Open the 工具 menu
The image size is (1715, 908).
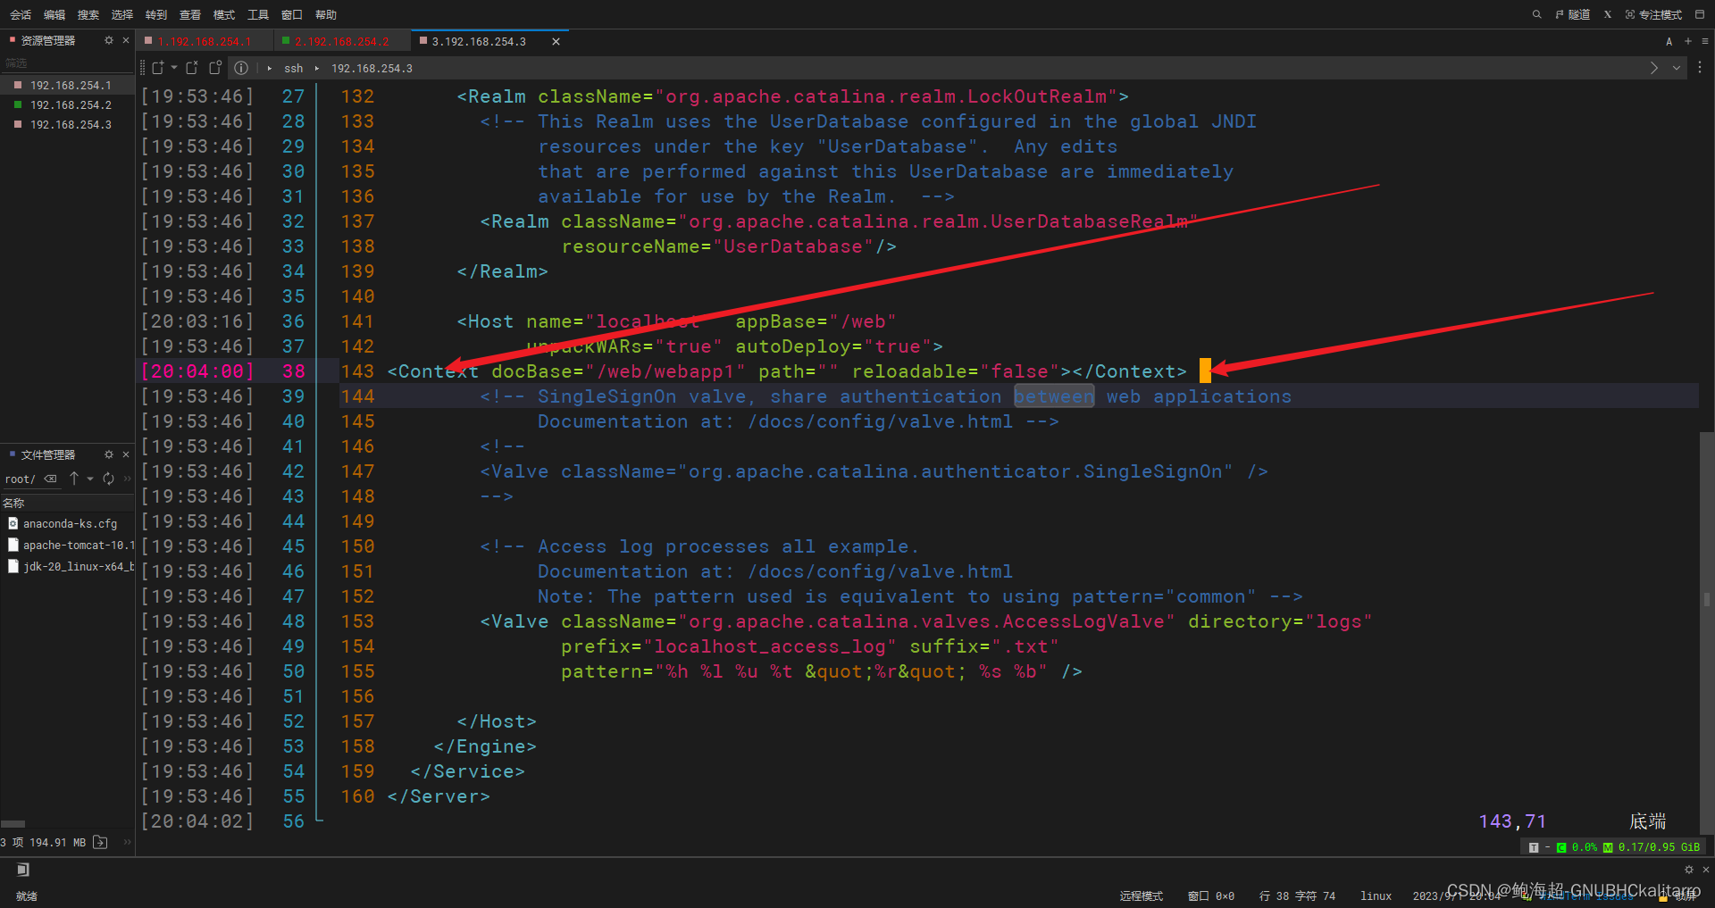[258, 15]
